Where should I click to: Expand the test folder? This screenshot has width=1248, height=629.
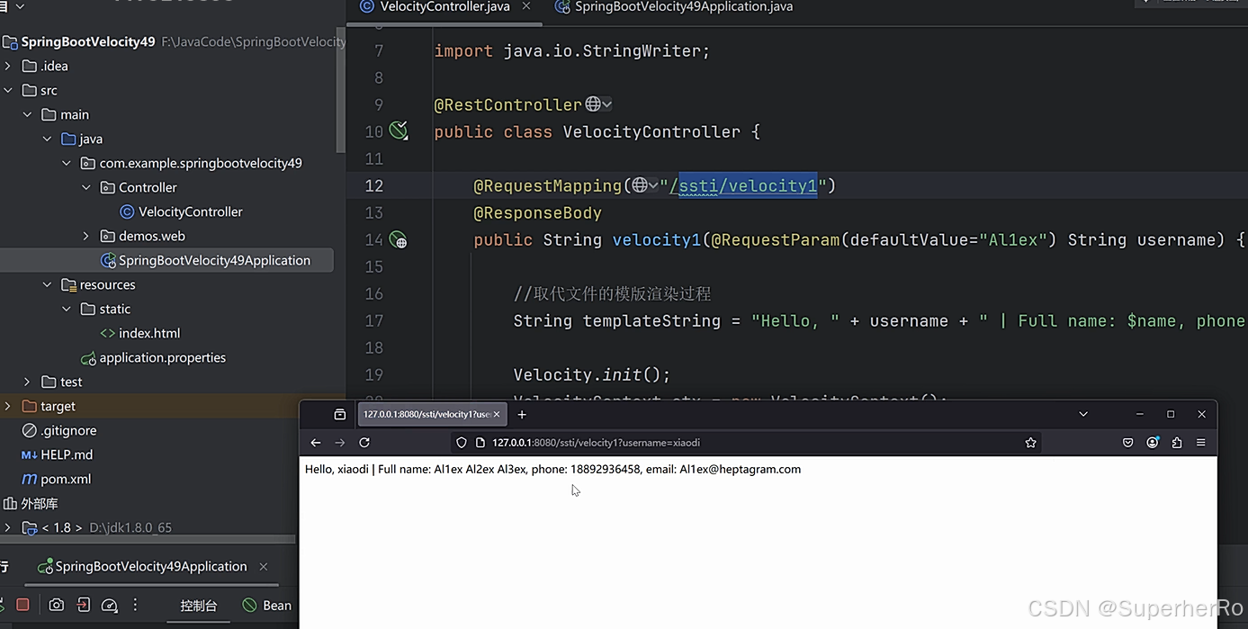pos(27,382)
